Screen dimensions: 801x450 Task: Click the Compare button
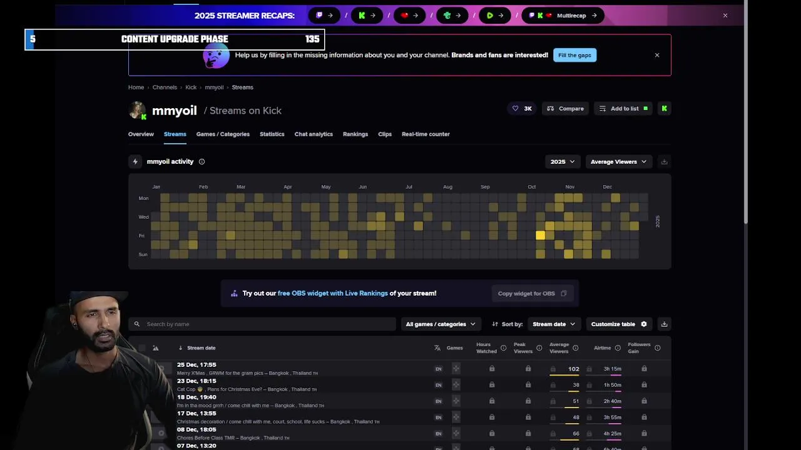565,109
